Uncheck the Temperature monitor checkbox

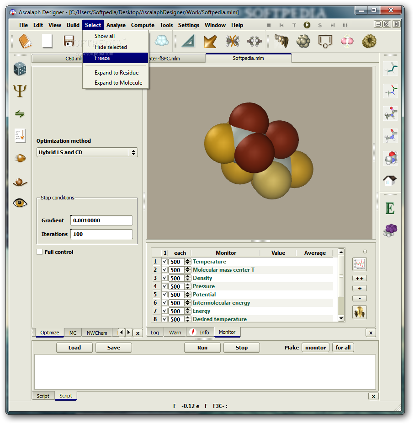pyautogui.click(x=165, y=262)
